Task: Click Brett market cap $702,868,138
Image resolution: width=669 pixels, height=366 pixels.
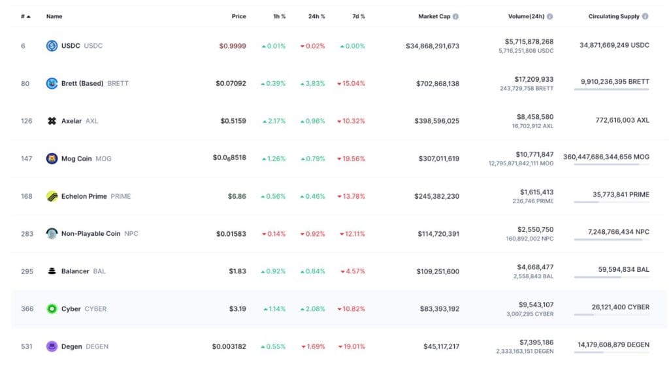Action: pos(438,83)
